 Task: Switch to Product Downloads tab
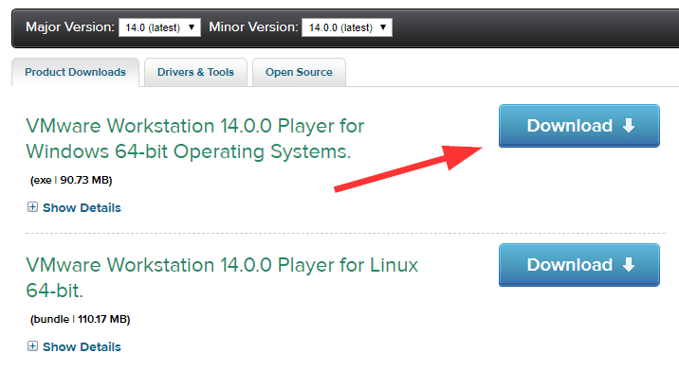[x=75, y=72]
